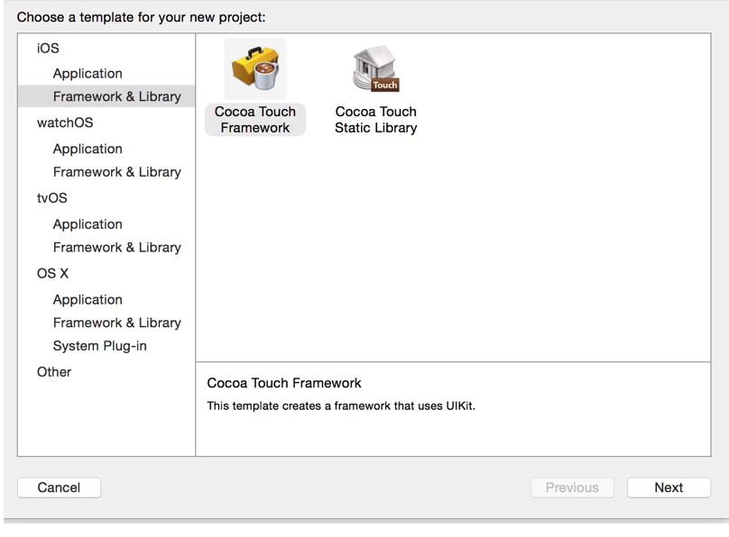Click the Previous button
The width and height of the screenshot is (729, 537).
coord(572,487)
